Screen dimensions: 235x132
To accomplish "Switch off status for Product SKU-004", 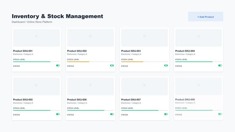I will (x=220, y=66).
